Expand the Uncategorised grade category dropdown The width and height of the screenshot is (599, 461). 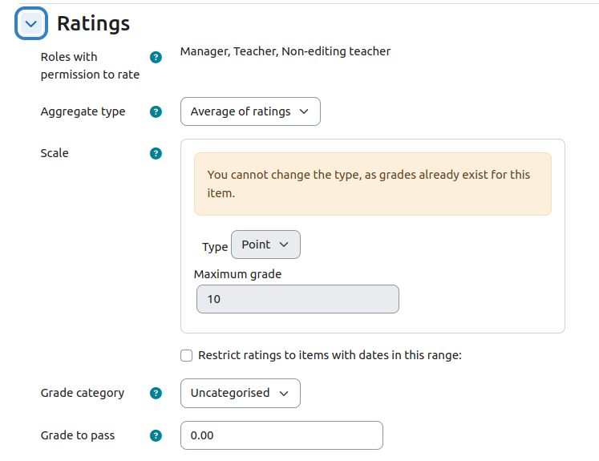(x=241, y=393)
